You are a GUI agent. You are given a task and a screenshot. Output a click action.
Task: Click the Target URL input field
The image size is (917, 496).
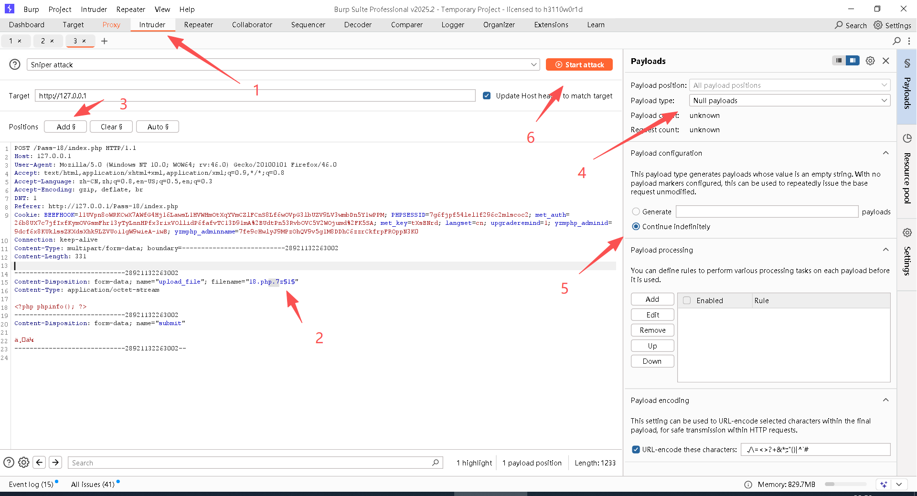255,95
